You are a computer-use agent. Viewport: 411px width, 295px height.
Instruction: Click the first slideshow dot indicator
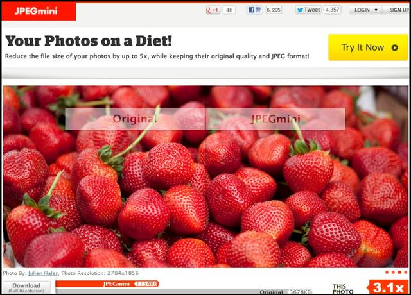[387, 272]
